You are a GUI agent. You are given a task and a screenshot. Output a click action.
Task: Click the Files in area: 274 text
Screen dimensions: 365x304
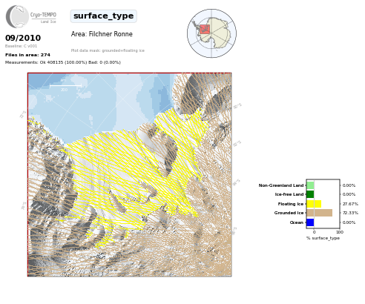[27, 55]
